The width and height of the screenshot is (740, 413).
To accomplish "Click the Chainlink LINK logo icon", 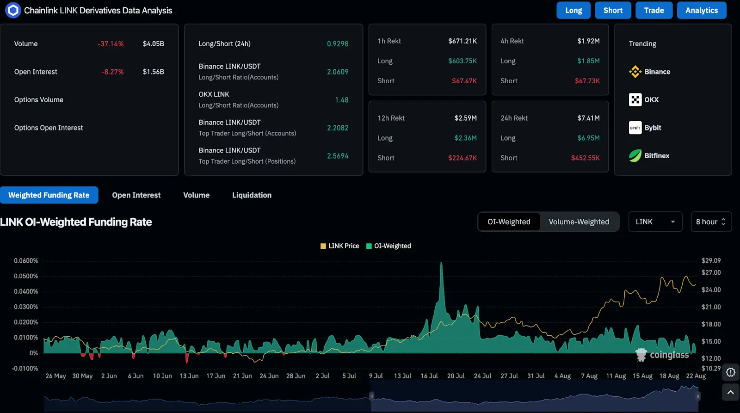I will (13, 10).
